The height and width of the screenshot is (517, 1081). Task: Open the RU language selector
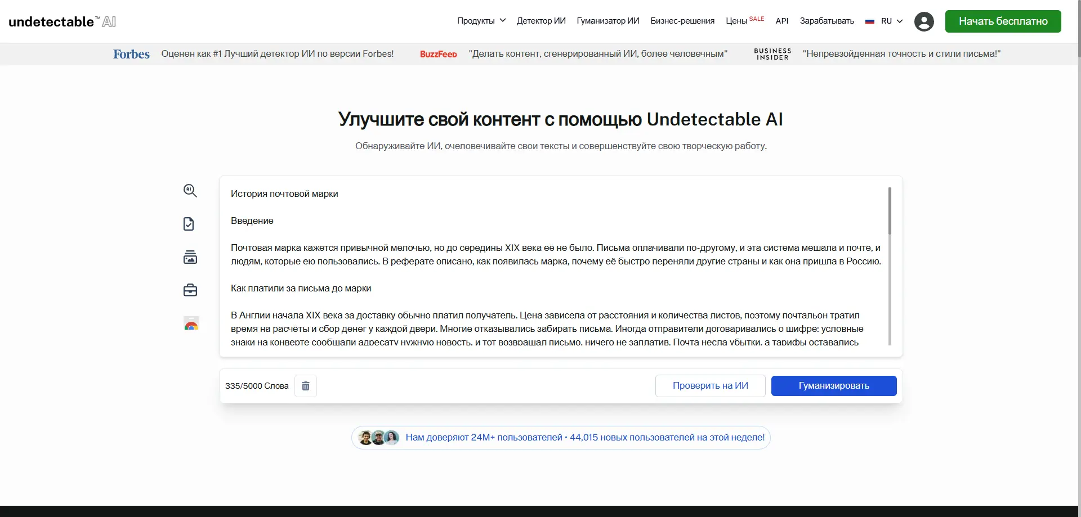pos(884,21)
